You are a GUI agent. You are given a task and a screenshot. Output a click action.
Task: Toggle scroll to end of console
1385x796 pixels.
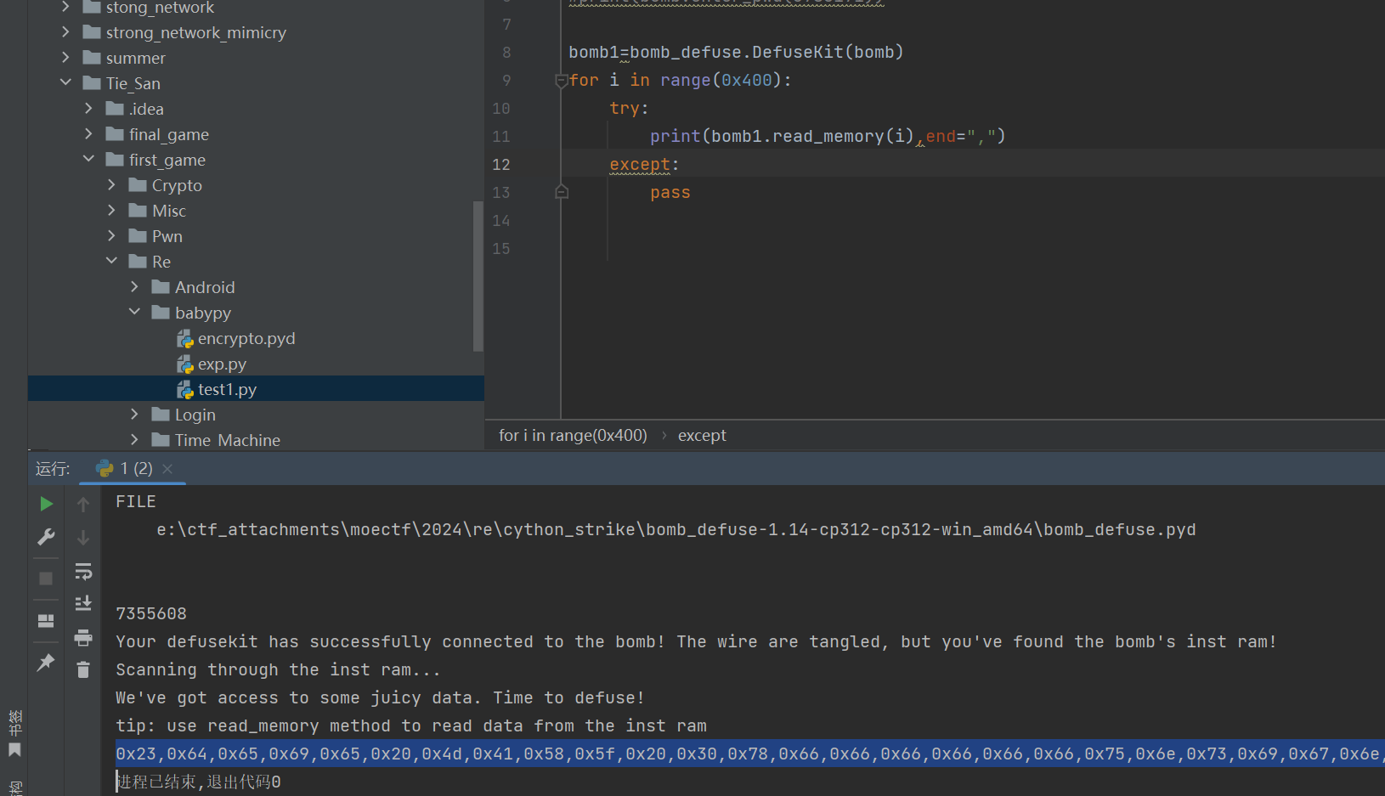click(x=83, y=604)
